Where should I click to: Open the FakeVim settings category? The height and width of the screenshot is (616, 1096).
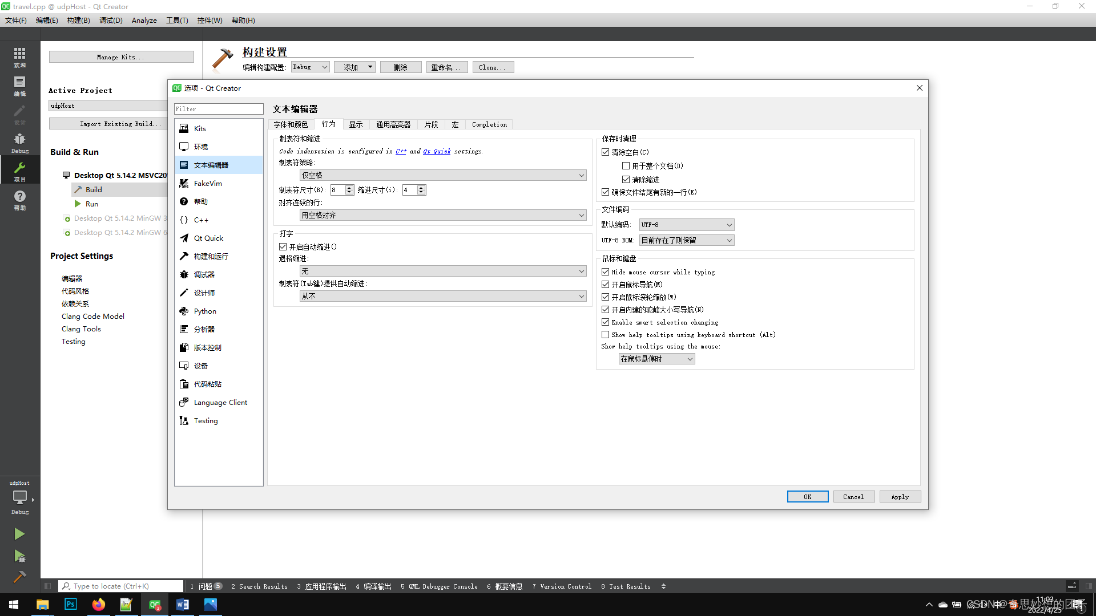pos(207,183)
